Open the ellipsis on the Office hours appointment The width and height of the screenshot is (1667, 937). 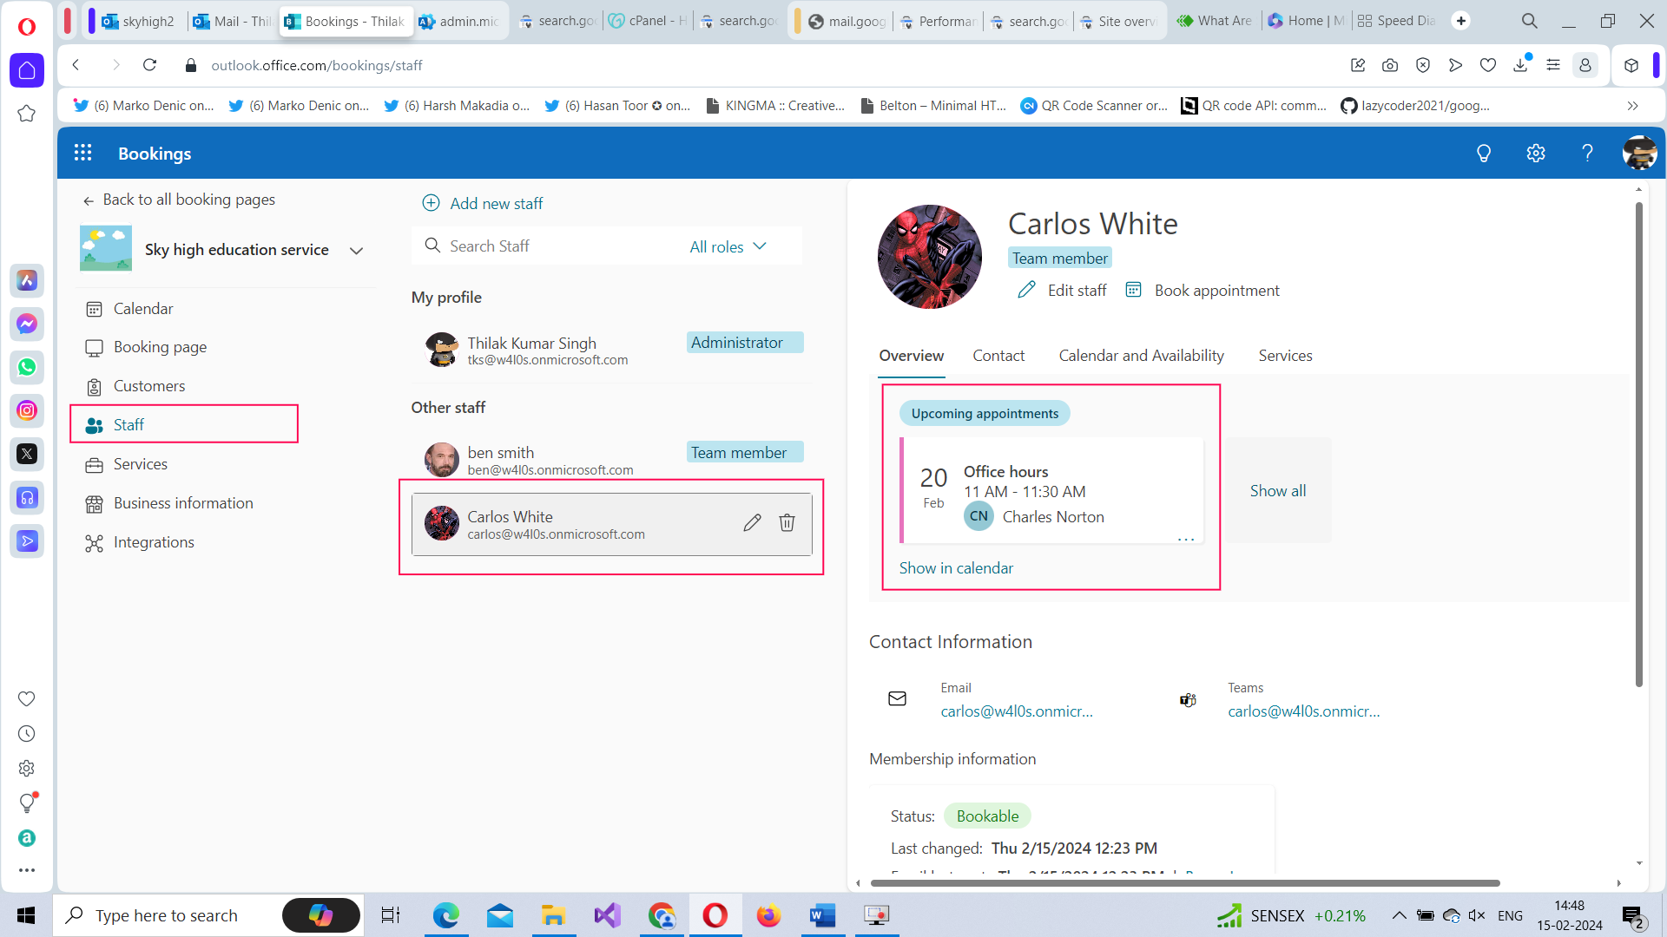tap(1187, 538)
